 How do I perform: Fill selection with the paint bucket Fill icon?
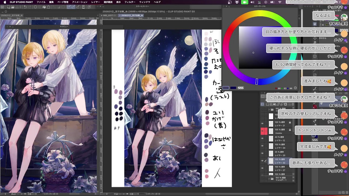[44, 7]
